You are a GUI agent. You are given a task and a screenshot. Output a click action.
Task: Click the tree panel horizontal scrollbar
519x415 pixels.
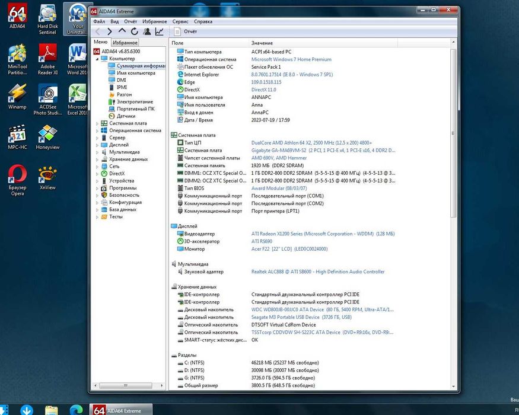pos(125,385)
